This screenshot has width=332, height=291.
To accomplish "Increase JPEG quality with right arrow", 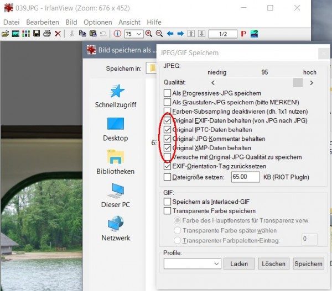I will point(311,83).
